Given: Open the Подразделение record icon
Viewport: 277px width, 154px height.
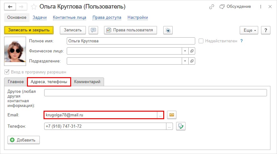Looking at the screenshot, I should [x=192, y=61].
